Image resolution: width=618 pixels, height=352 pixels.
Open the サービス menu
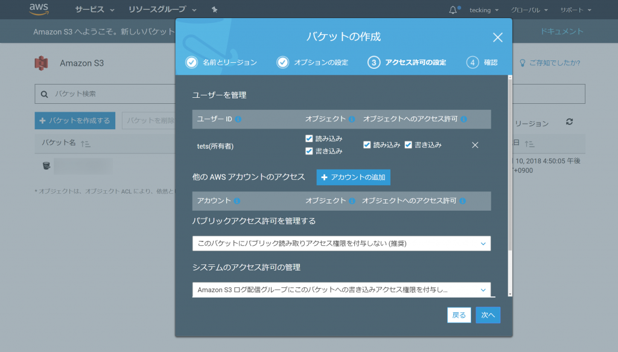click(95, 10)
